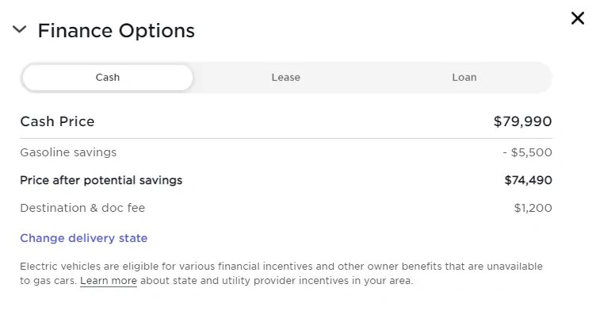Open the Loan financing tab
The width and height of the screenshot is (596, 315).
[x=464, y=77]
